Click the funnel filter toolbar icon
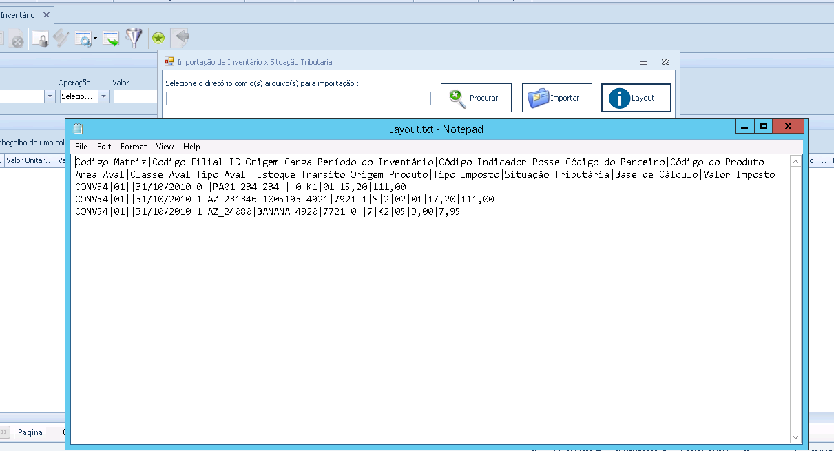The image size is (834, 451). [134, 39]
